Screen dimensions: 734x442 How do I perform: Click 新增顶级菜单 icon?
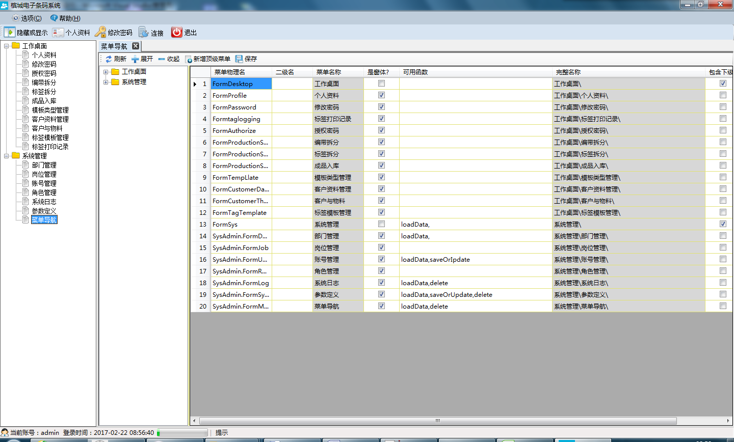point(189,59)
